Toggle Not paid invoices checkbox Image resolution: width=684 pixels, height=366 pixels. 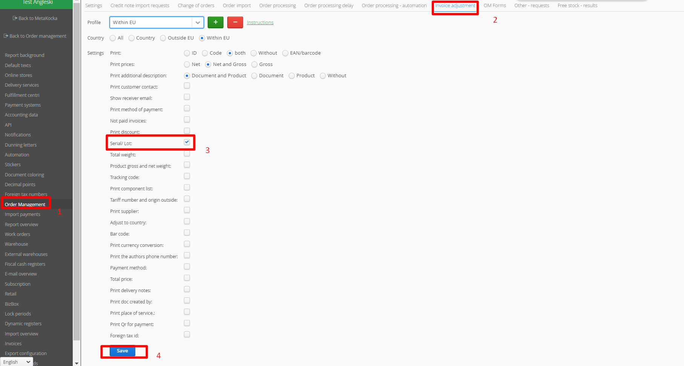pyautogui.click(x=187, y=120)
